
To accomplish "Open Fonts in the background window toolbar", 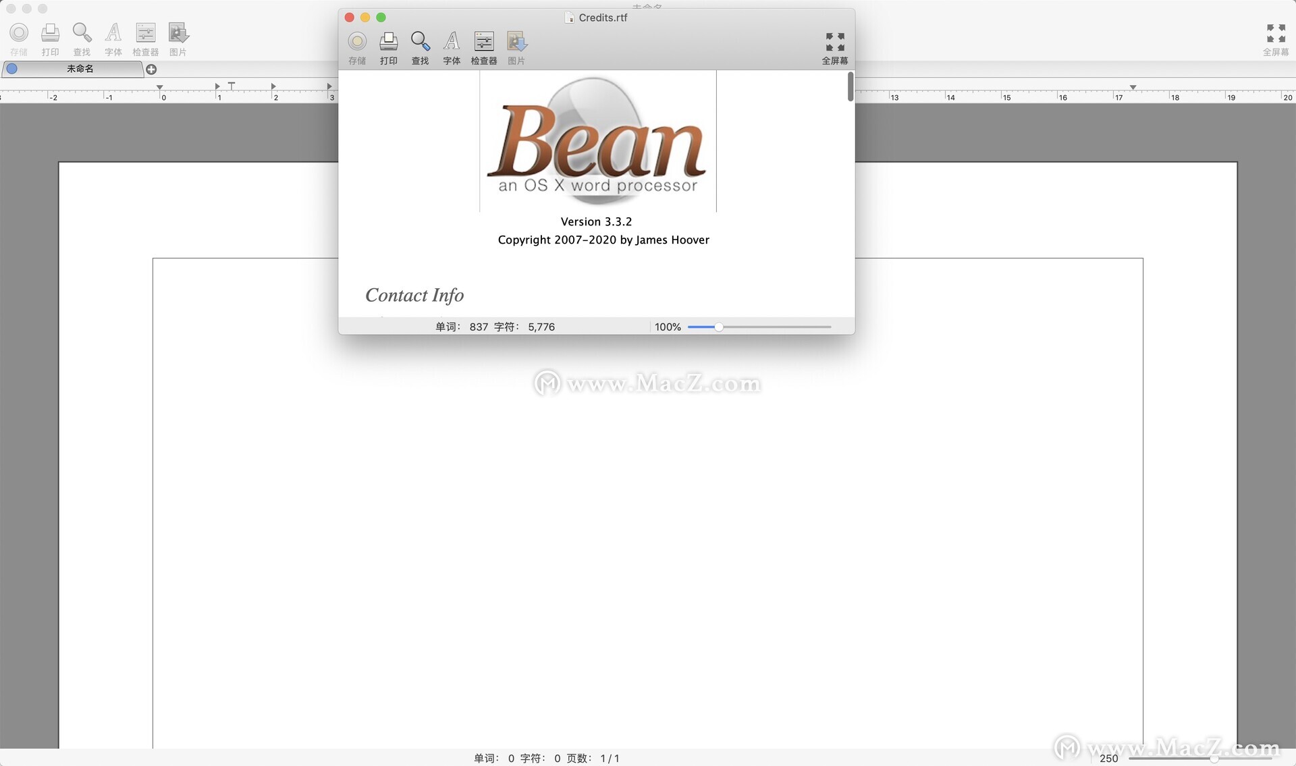I will coord(113,32).
